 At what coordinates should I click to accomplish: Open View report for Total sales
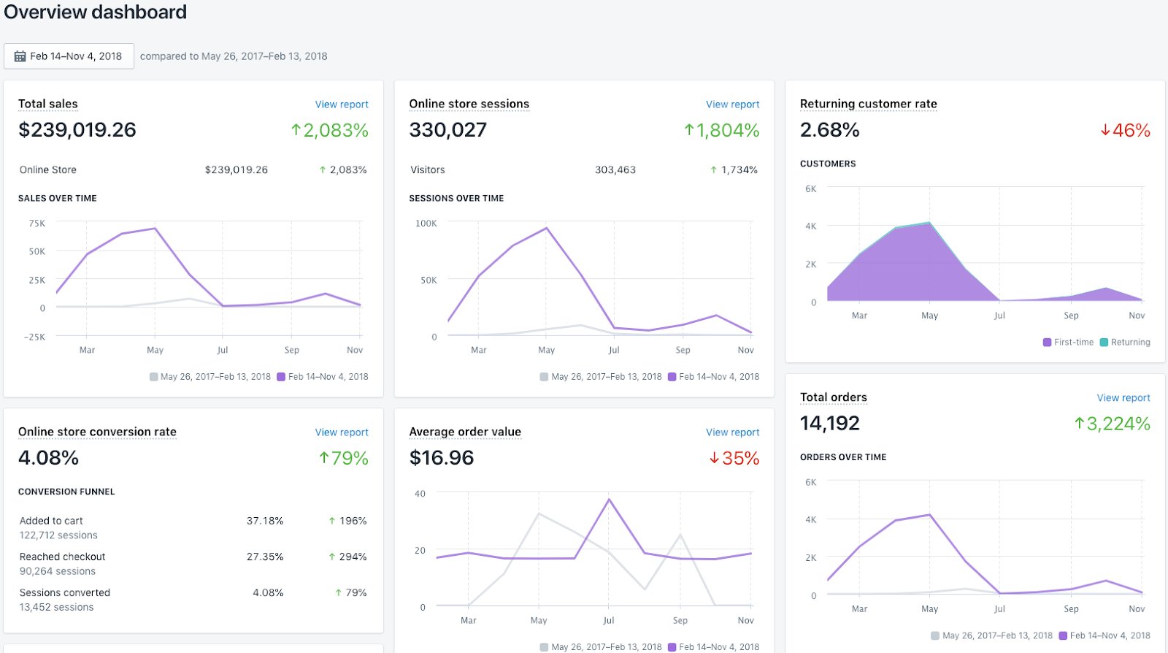[342, 104]
